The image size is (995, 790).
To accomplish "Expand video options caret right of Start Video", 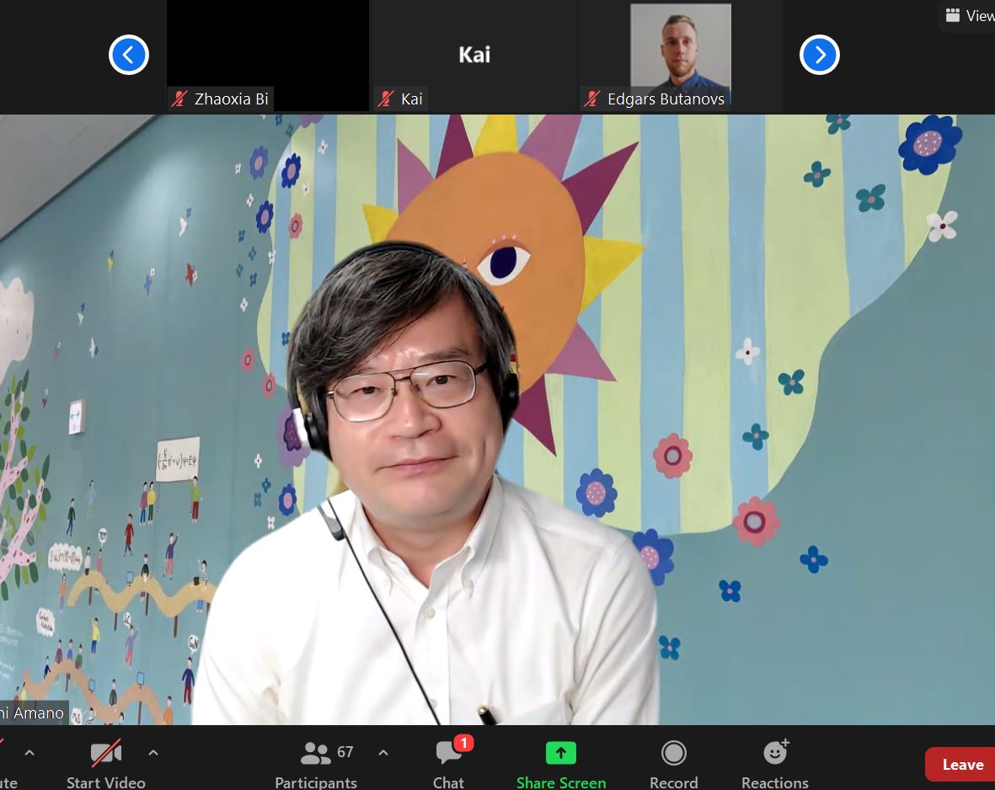I will [153, 753].
